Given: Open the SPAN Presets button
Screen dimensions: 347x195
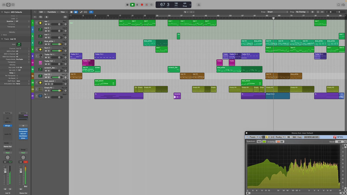Looking at the screenshot, I should pos(253,137).
